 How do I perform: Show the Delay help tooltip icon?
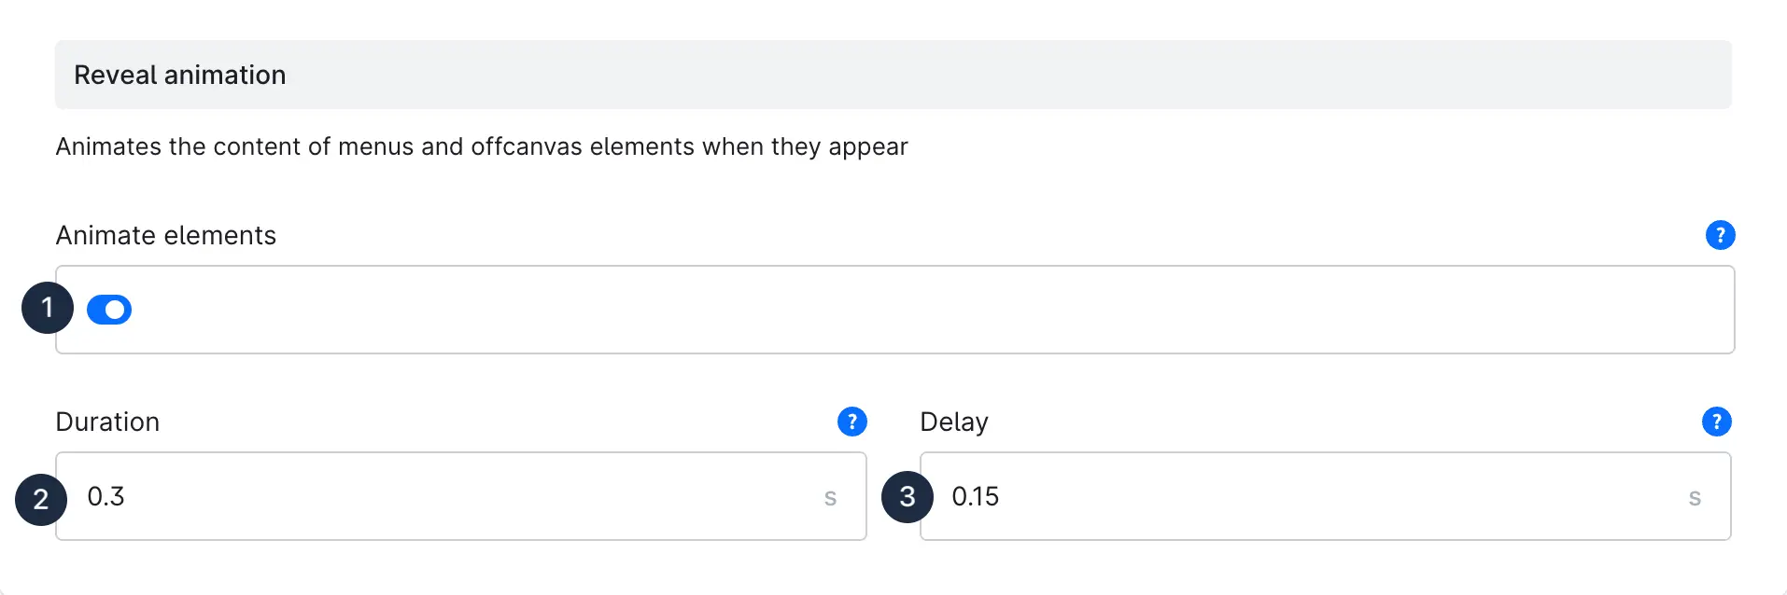click(x=1716, y=422)
